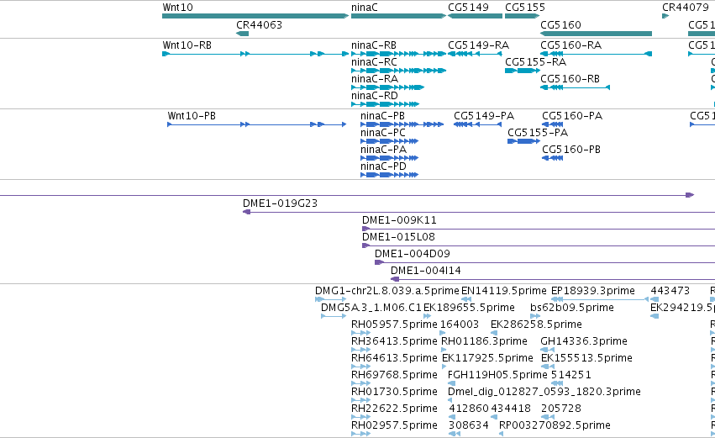Click the 434418 feature
715x438 pixels.
point(494,417)
